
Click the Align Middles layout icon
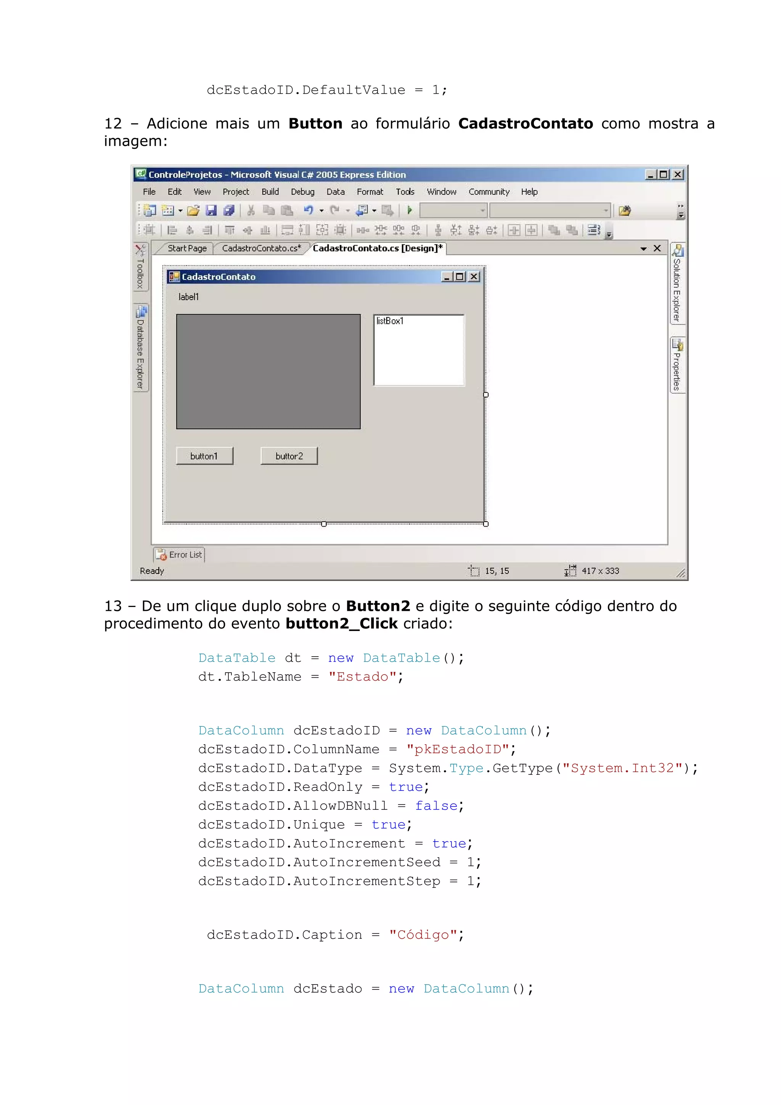tap(247, 230)
